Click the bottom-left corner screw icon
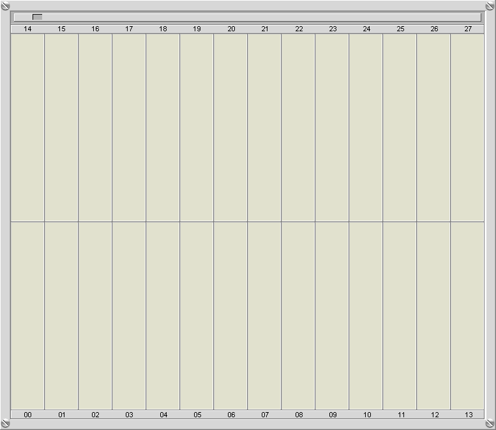Screen dimensions: 496x430 click(5, 424)
